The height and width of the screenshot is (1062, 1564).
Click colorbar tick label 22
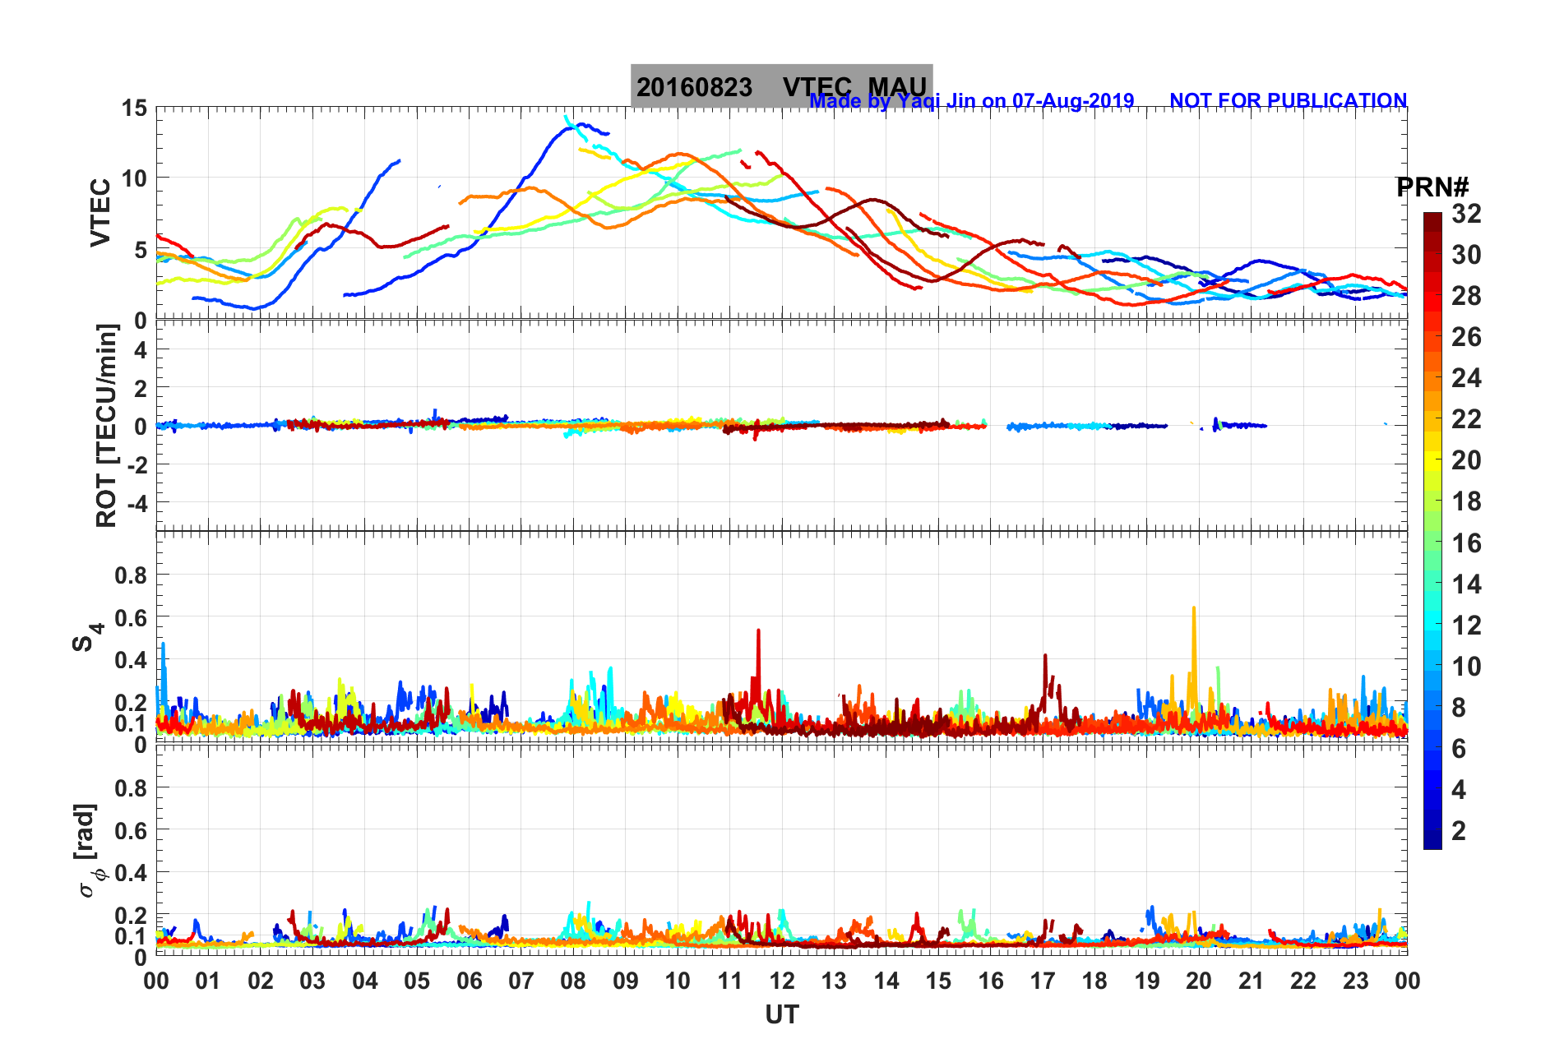pos(1466,419)
